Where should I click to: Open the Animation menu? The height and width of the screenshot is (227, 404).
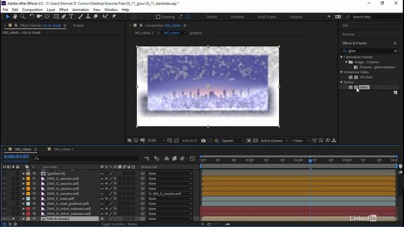[80, 10]
